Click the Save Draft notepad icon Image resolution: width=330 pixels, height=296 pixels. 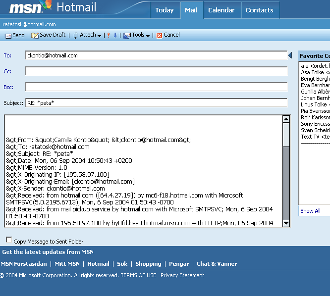[x=35, y=36]
